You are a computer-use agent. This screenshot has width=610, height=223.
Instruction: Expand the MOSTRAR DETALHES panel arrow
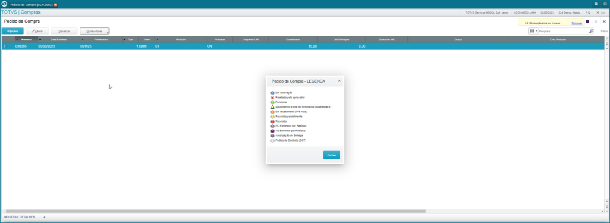(44, 217)
